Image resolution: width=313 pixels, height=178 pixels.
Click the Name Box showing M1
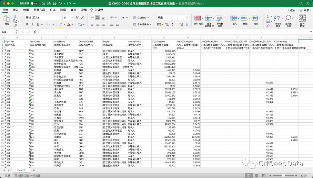(8, 32)
